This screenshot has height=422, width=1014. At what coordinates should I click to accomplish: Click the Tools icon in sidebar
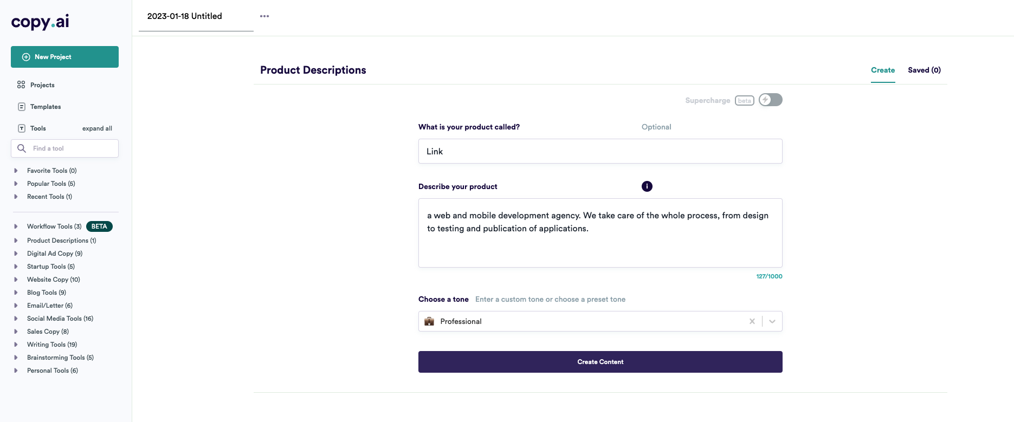tap(22, 128)
